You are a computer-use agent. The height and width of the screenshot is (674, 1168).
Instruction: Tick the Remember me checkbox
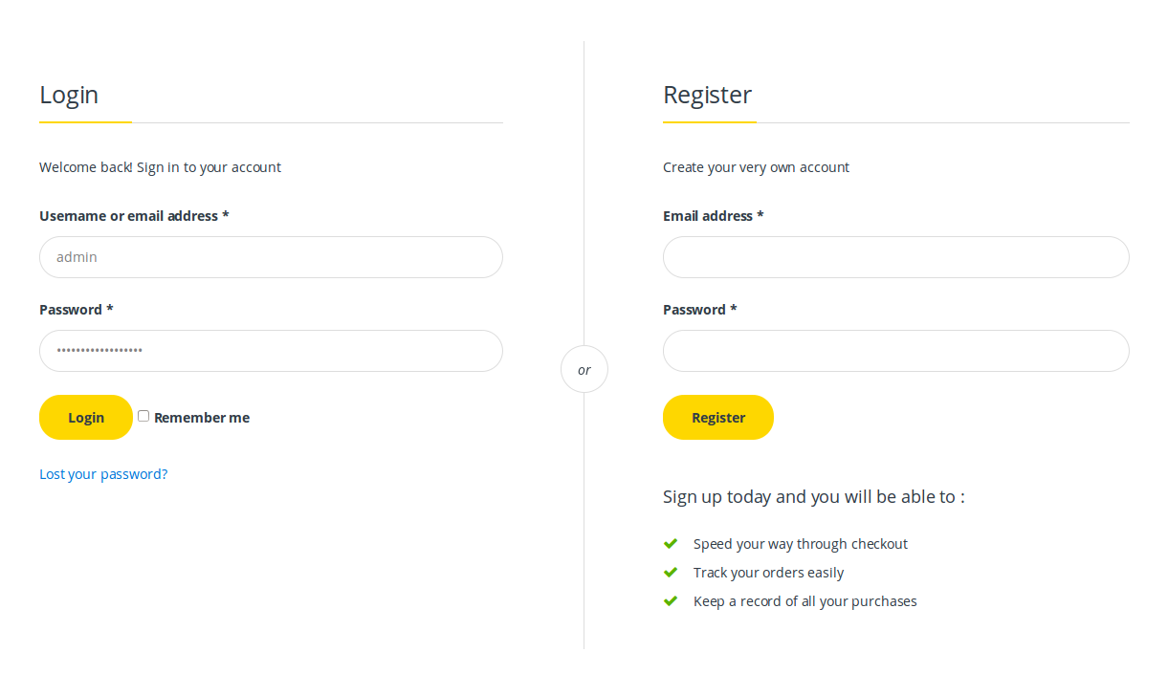point(143,416)
